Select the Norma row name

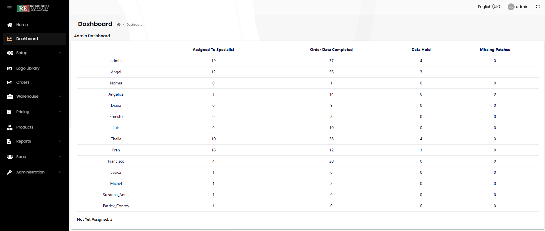click(116, 83)
